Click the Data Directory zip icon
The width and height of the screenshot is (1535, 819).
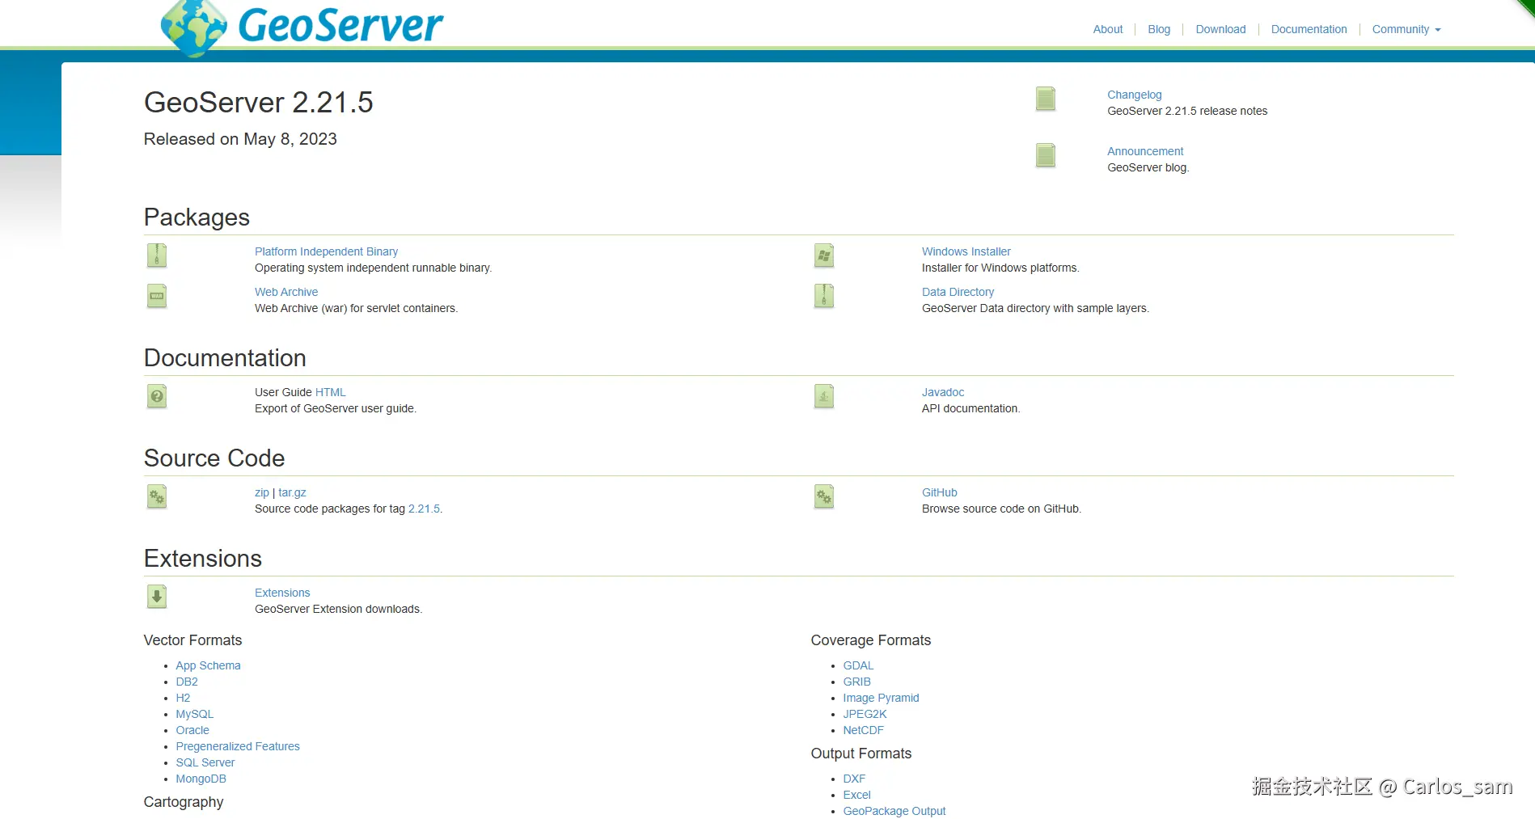(824, 296)
